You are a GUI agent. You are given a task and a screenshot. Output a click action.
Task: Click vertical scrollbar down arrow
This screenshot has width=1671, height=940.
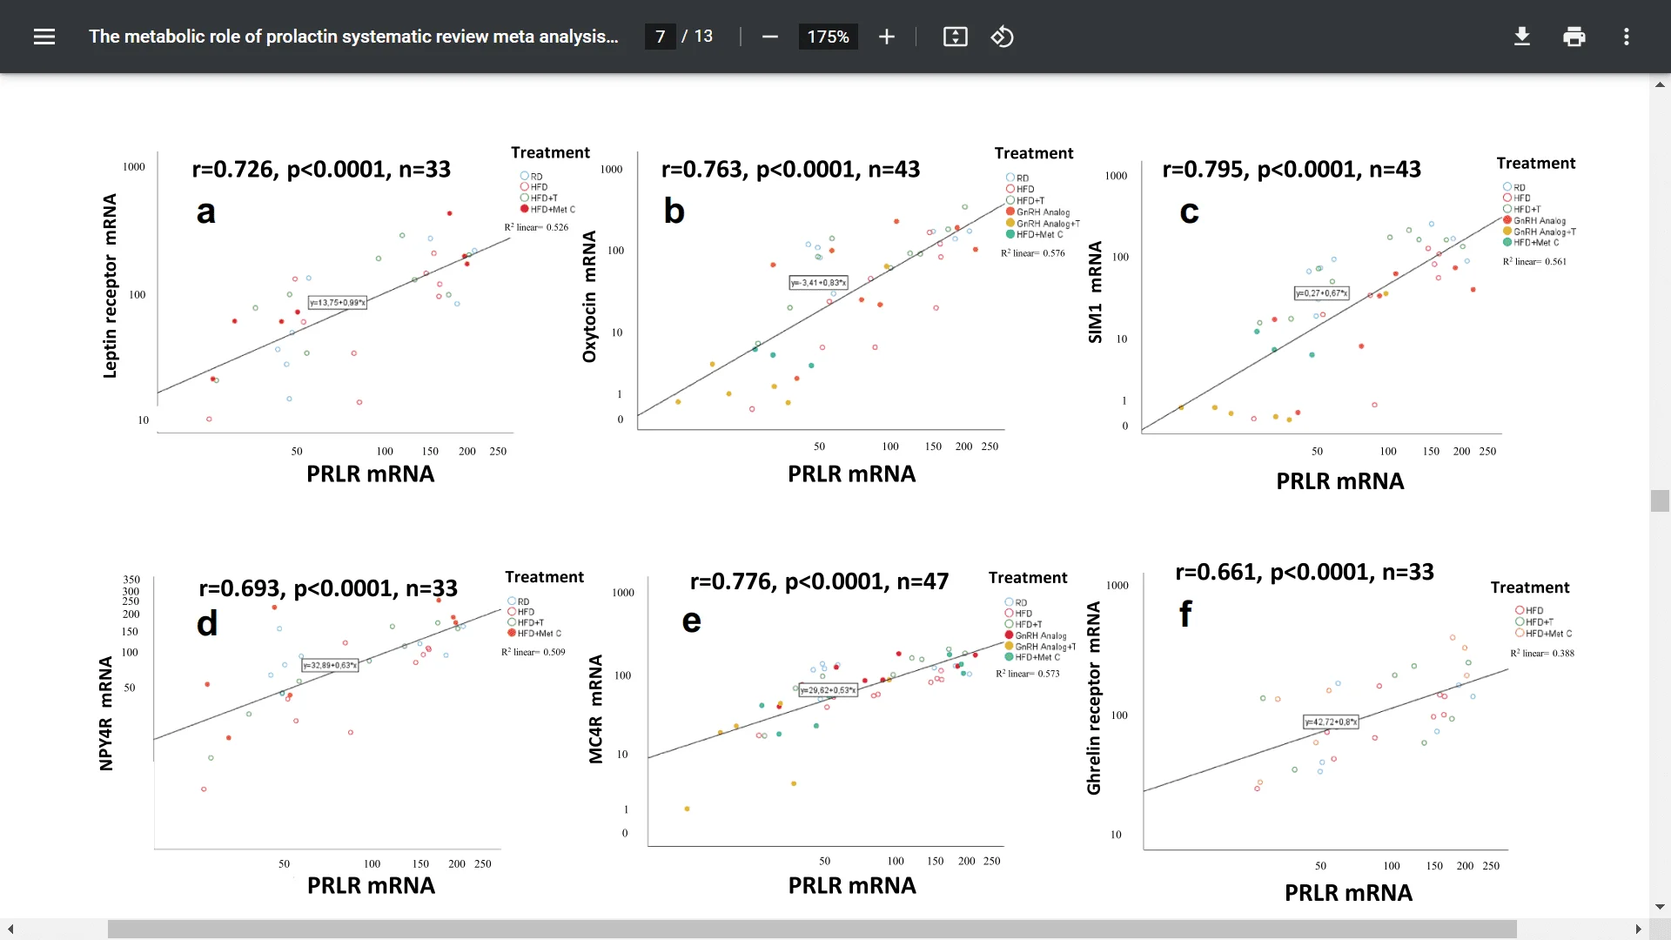pos(1660,907)
